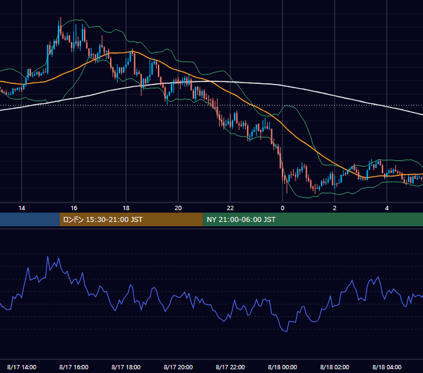The width and height of the screenshot is (423, 373).
Task: Click the 2 hour axis label
Action: 335,208
